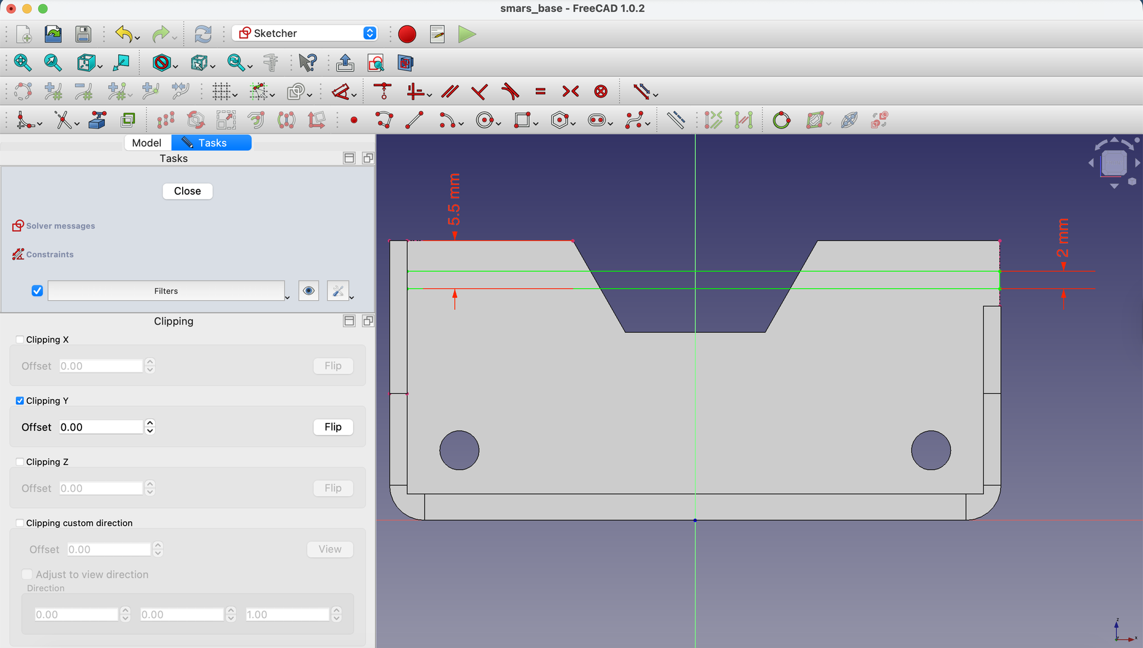Click the Save document icon
Screen dimensions: 1143x648
point(83,34)
